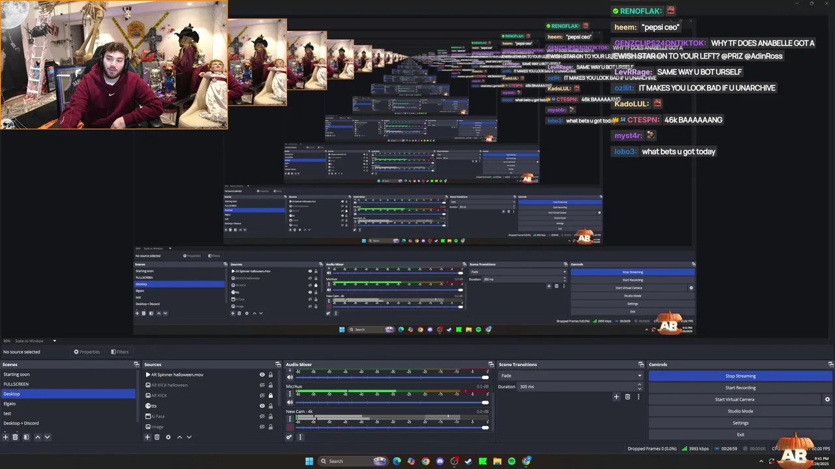The image size is (835, 469).
Task: Pop out the Sources dock
Action: pyautogui.click(x=278, y=364)
